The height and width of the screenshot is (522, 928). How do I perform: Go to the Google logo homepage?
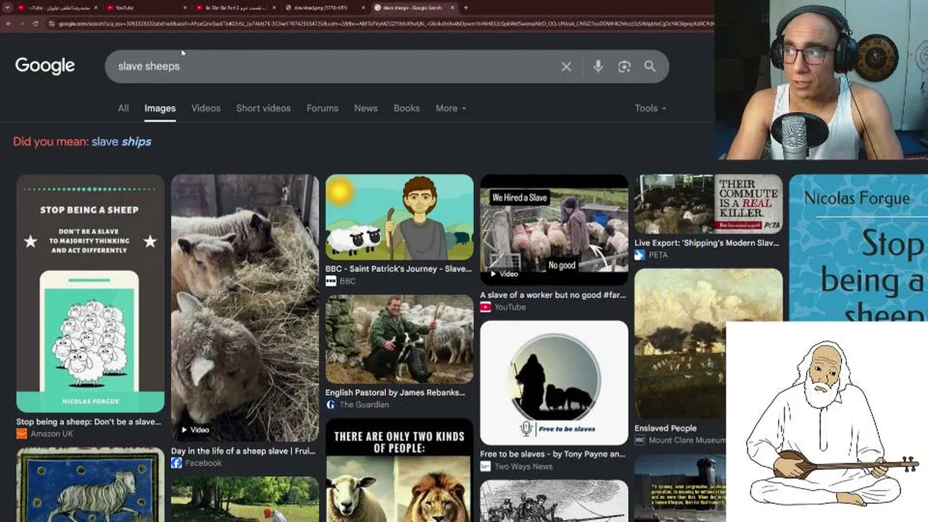click(x=45, y=66)
